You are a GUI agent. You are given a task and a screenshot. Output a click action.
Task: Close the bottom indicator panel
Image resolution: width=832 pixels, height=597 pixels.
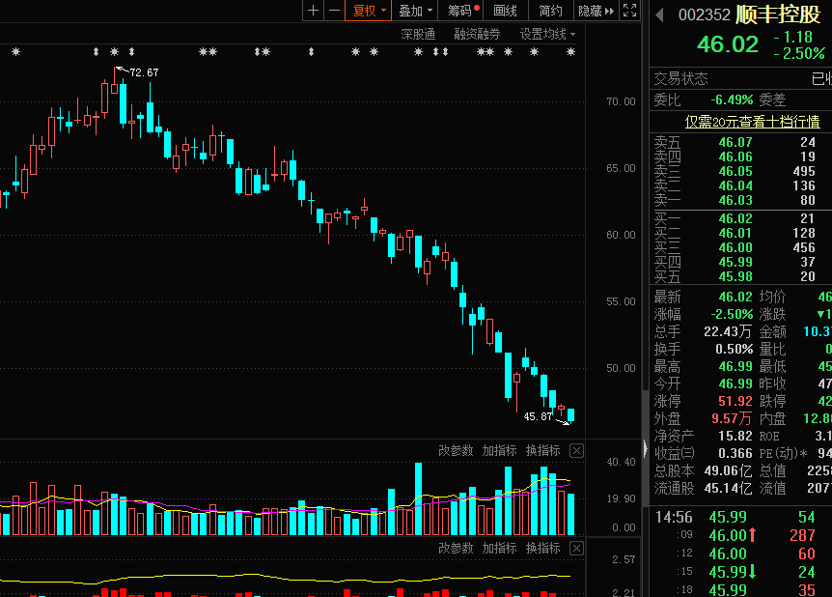[577, 548]
